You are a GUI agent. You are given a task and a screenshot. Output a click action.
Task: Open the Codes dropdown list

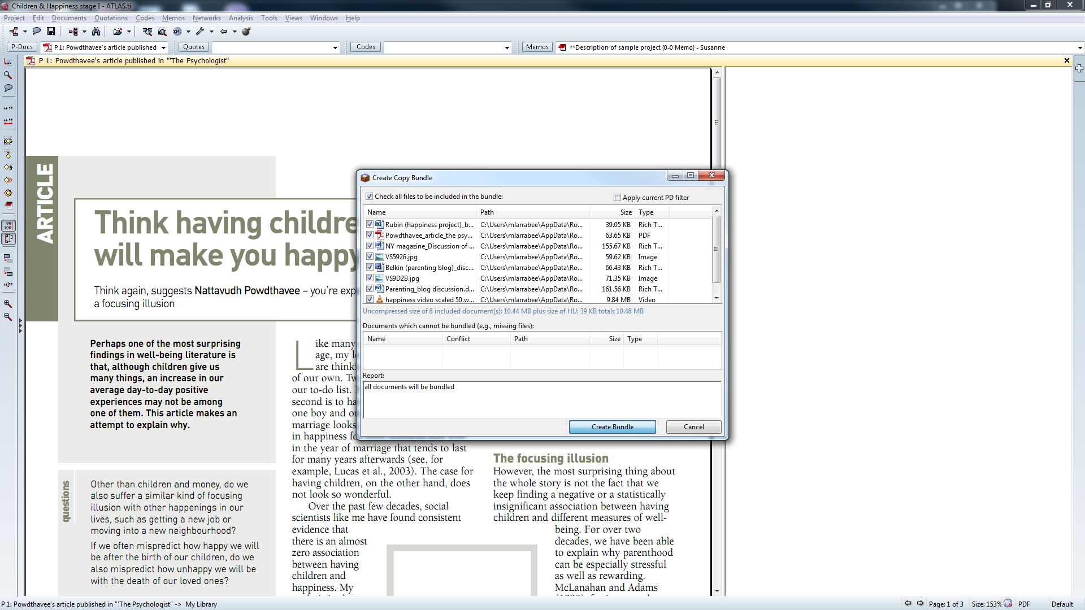coord(507,48)
